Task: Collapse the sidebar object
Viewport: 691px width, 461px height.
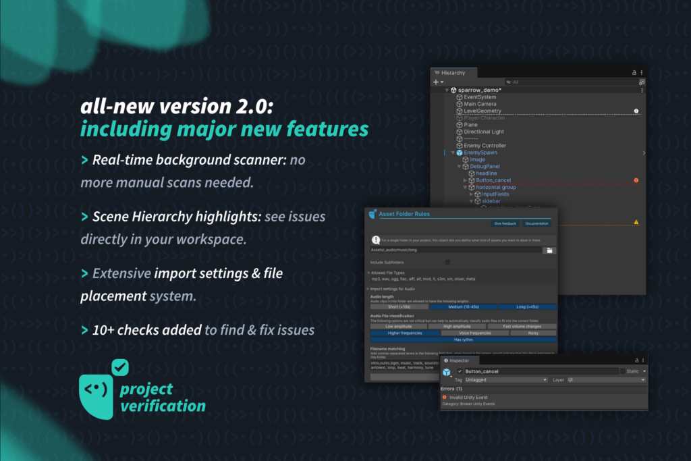Action: click(471, 201)
